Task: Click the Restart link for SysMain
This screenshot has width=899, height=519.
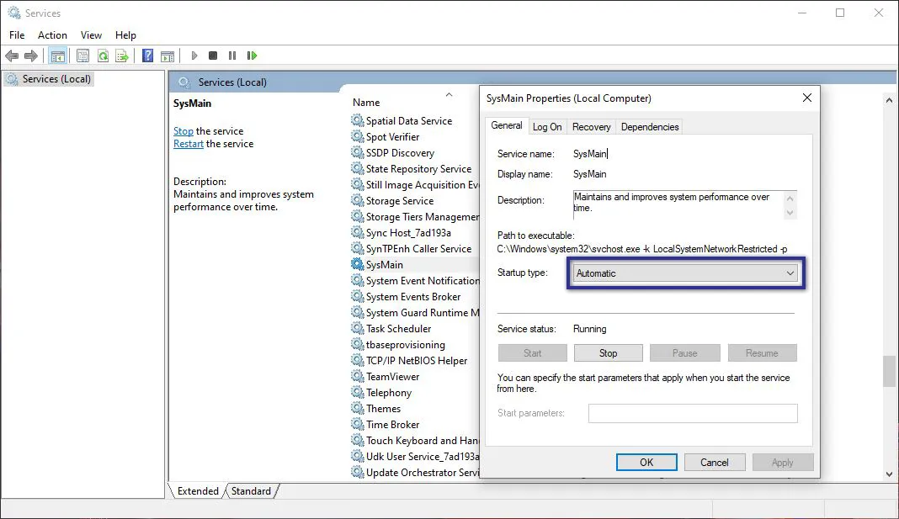Action: (x=188, y=143)
